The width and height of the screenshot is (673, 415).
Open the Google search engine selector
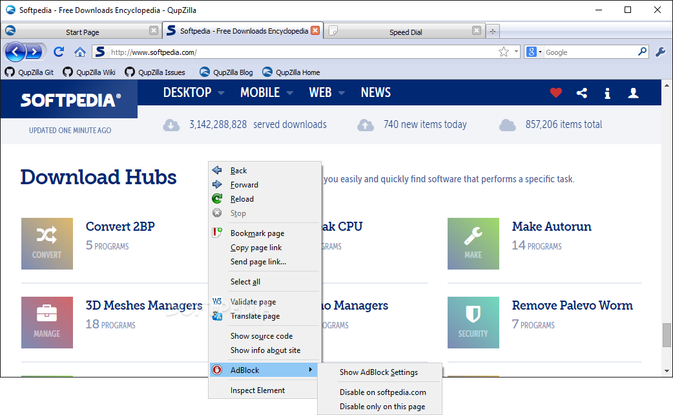(534, 52)
